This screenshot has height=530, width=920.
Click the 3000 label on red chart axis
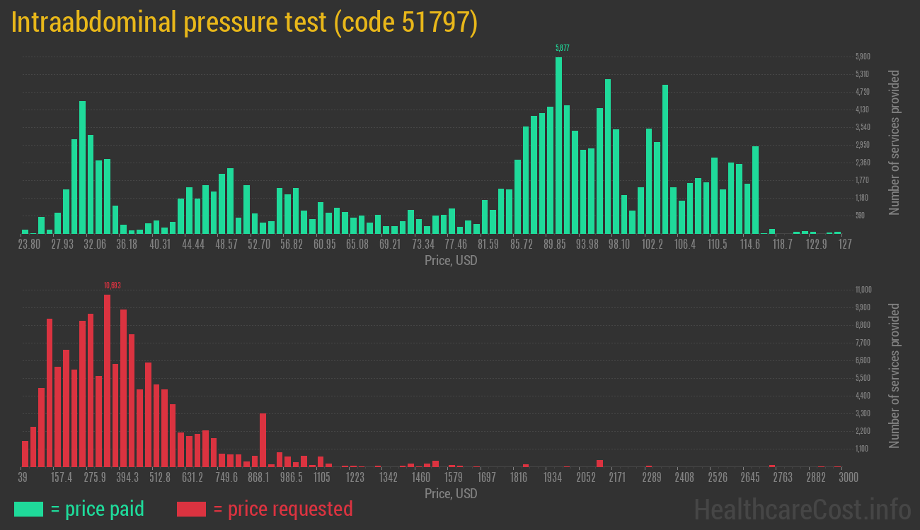(x=848, y=477)
